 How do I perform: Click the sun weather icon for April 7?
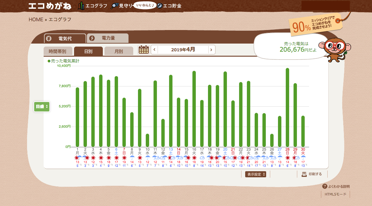click(124, 158)
